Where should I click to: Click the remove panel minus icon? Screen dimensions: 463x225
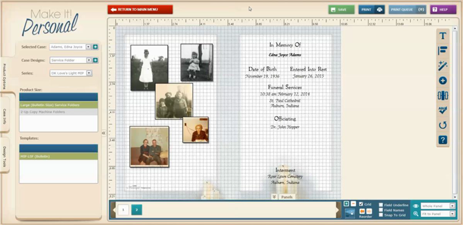tap(353, 204)
